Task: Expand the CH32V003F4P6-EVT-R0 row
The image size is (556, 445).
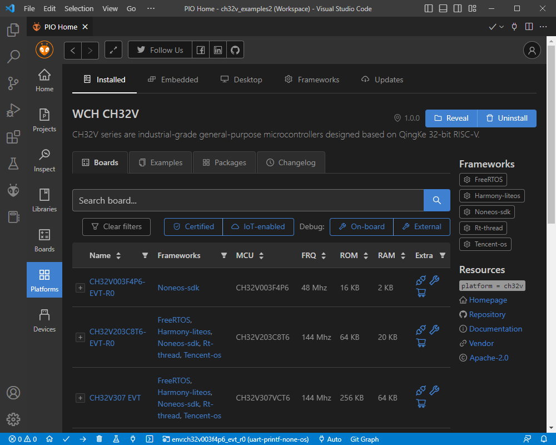Action: pyautogui.click(x=81, y=288)
